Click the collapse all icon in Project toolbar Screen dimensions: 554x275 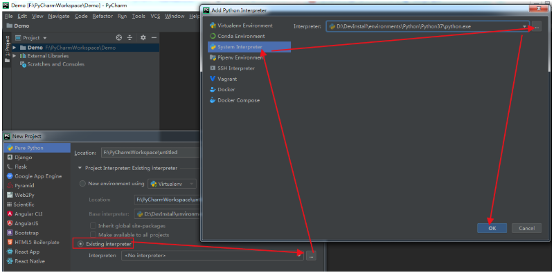129,38
